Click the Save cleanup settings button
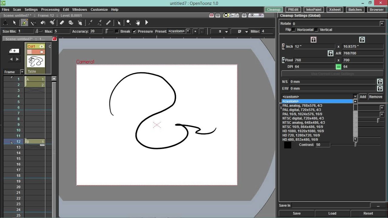 pos(297,213)
